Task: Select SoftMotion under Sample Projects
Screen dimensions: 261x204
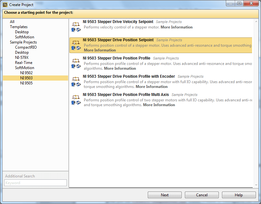Action: click(x=24, y=68)
